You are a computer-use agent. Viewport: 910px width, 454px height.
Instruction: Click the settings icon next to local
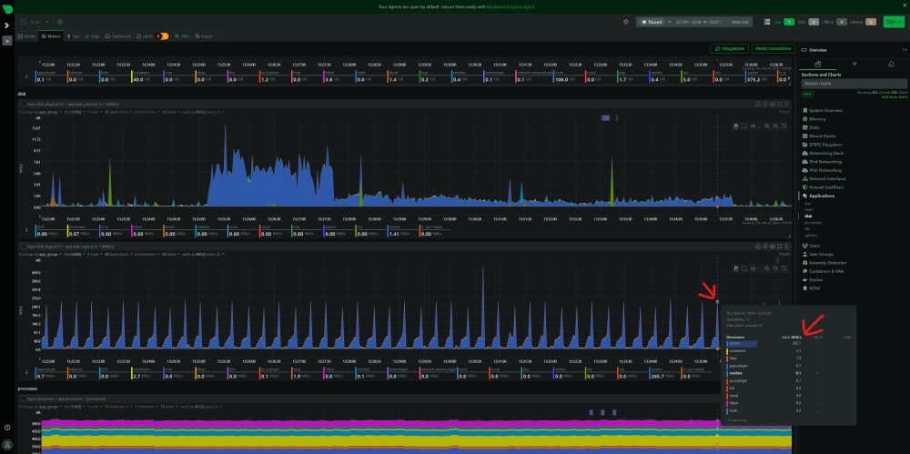click(x=60, y=22)
